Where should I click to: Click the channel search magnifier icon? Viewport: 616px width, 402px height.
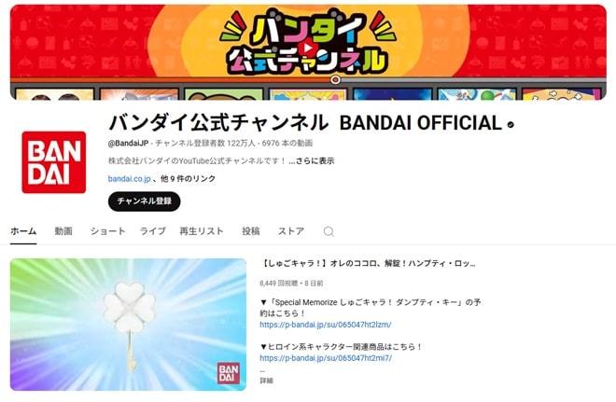click(x=329, y=231)
